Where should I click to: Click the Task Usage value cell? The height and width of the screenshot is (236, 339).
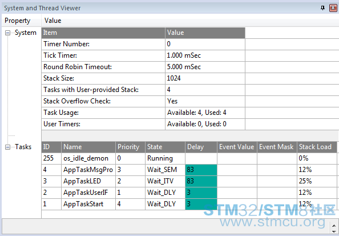click(205, 113)
